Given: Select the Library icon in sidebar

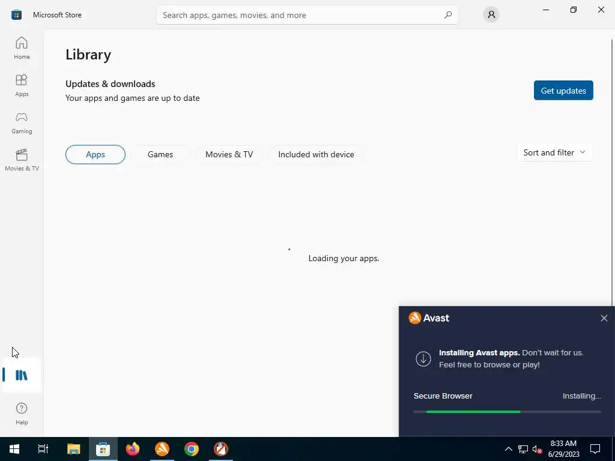Looking at the screenshot, I should [22, 375].
